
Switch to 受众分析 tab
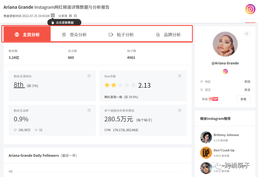[74, 35]
